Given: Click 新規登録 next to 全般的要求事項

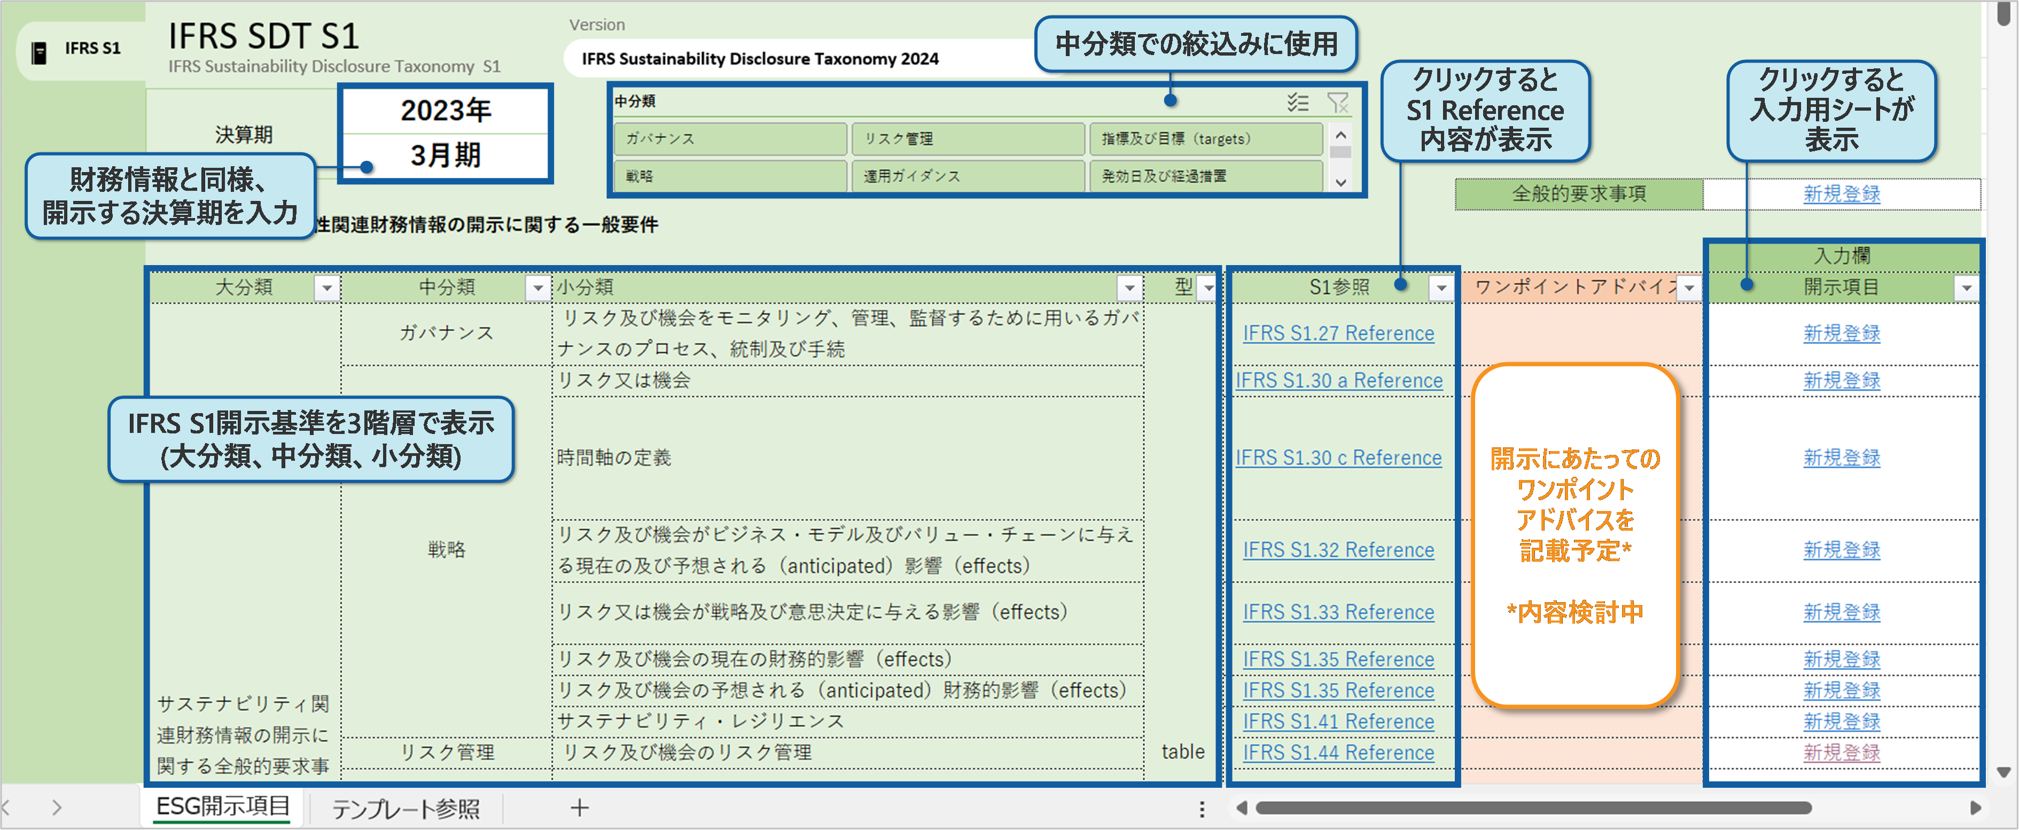Looking at the screenshot, I should (1841, 195).
